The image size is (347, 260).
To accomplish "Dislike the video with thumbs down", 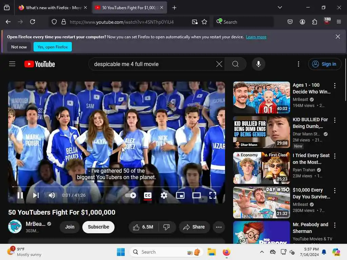I will 166,227.
